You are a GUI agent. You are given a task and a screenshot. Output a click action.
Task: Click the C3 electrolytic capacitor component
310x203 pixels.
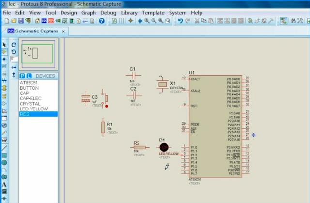tap(86, 98)
